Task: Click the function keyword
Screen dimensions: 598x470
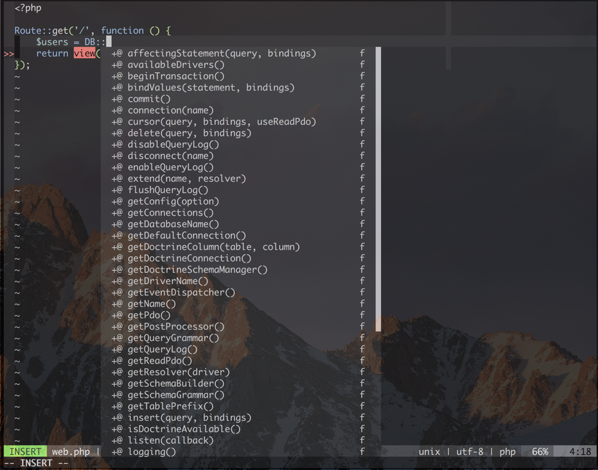Action: click(x=123, y=30)
